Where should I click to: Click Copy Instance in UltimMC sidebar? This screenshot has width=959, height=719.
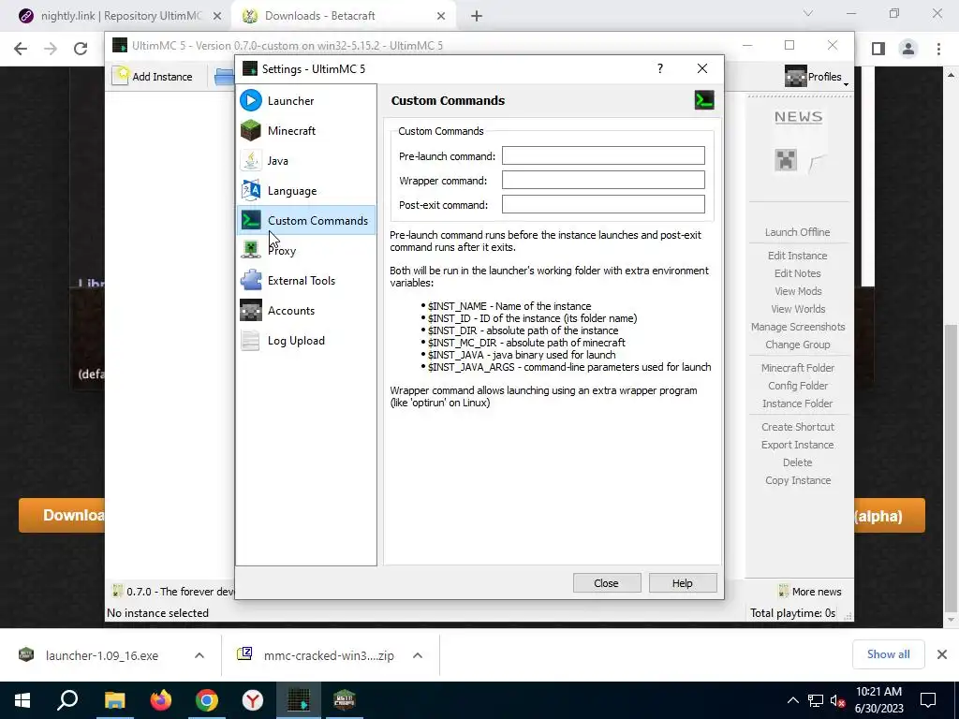click(798, 480)
